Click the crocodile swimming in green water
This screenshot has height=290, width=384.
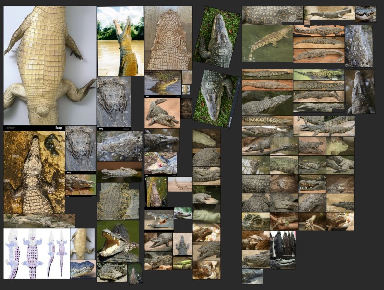(267, 43)
